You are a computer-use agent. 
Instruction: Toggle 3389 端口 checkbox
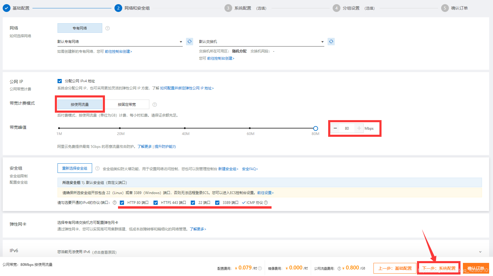(217, 203)
